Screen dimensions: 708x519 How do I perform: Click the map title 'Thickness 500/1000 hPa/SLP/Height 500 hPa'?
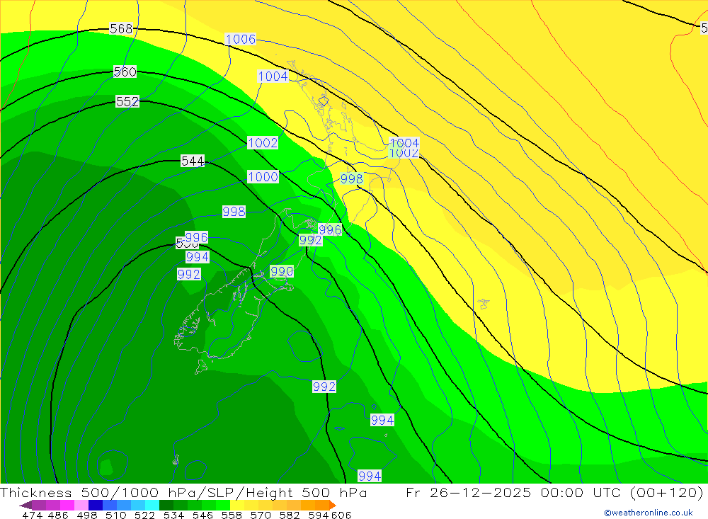coord(183,493)
